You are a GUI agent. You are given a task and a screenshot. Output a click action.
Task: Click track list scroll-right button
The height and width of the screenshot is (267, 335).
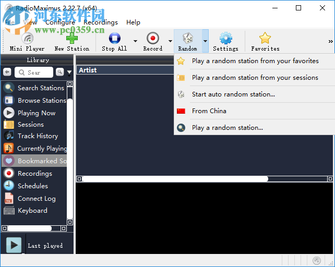tap(330, 179)
